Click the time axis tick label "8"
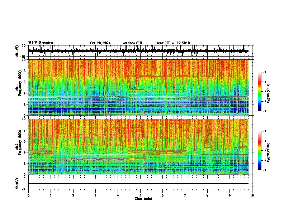Screen dimensions: 284x219 207,195
